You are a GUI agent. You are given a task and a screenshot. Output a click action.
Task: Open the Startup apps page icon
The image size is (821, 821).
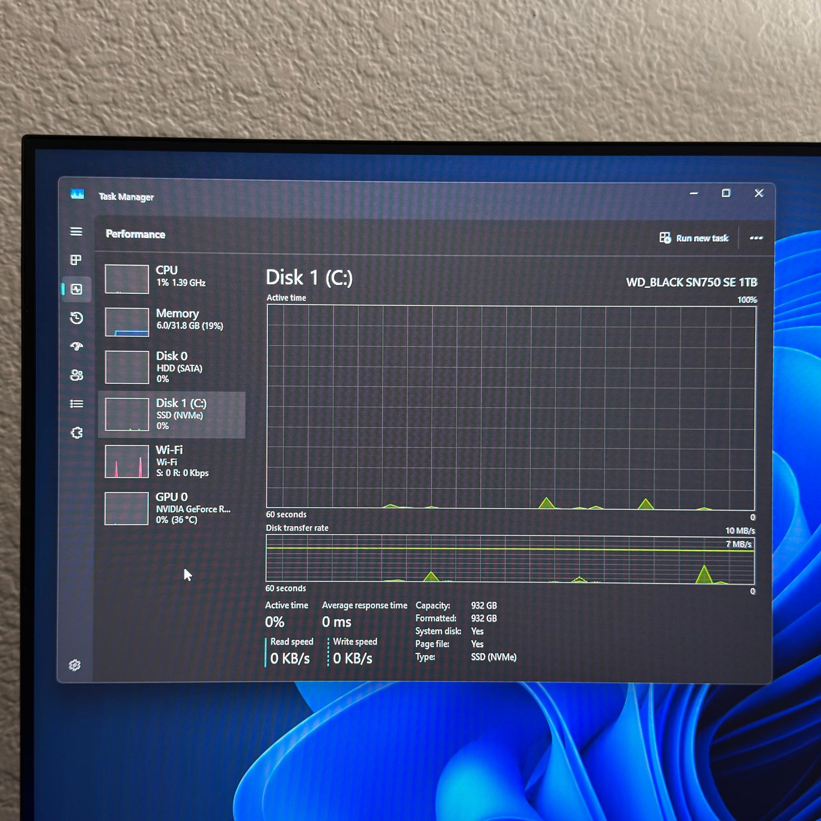(x=77, y=346)
